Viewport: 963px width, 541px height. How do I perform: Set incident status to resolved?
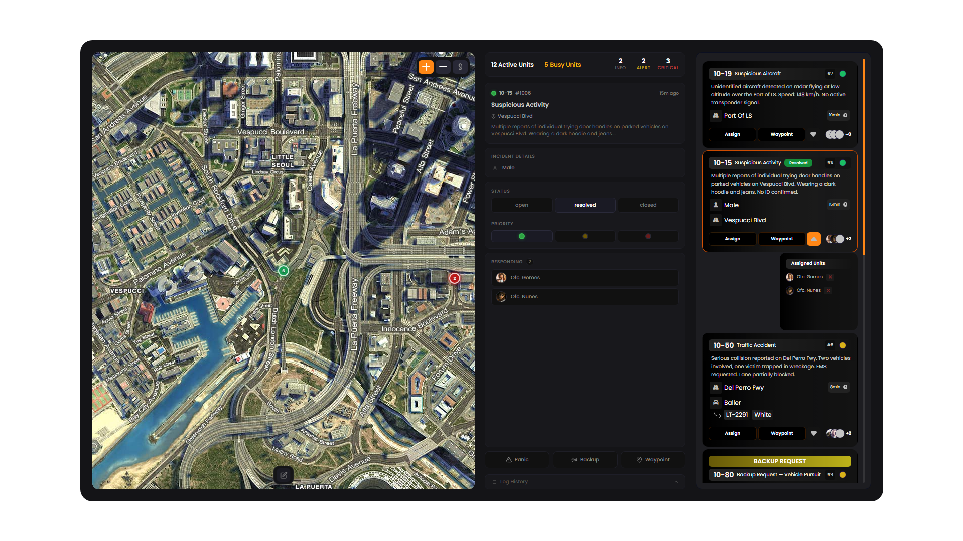585,205
